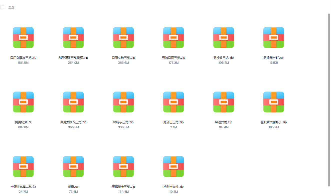Click the 枪剑士文件.zip archive icon

coord(174,166)
